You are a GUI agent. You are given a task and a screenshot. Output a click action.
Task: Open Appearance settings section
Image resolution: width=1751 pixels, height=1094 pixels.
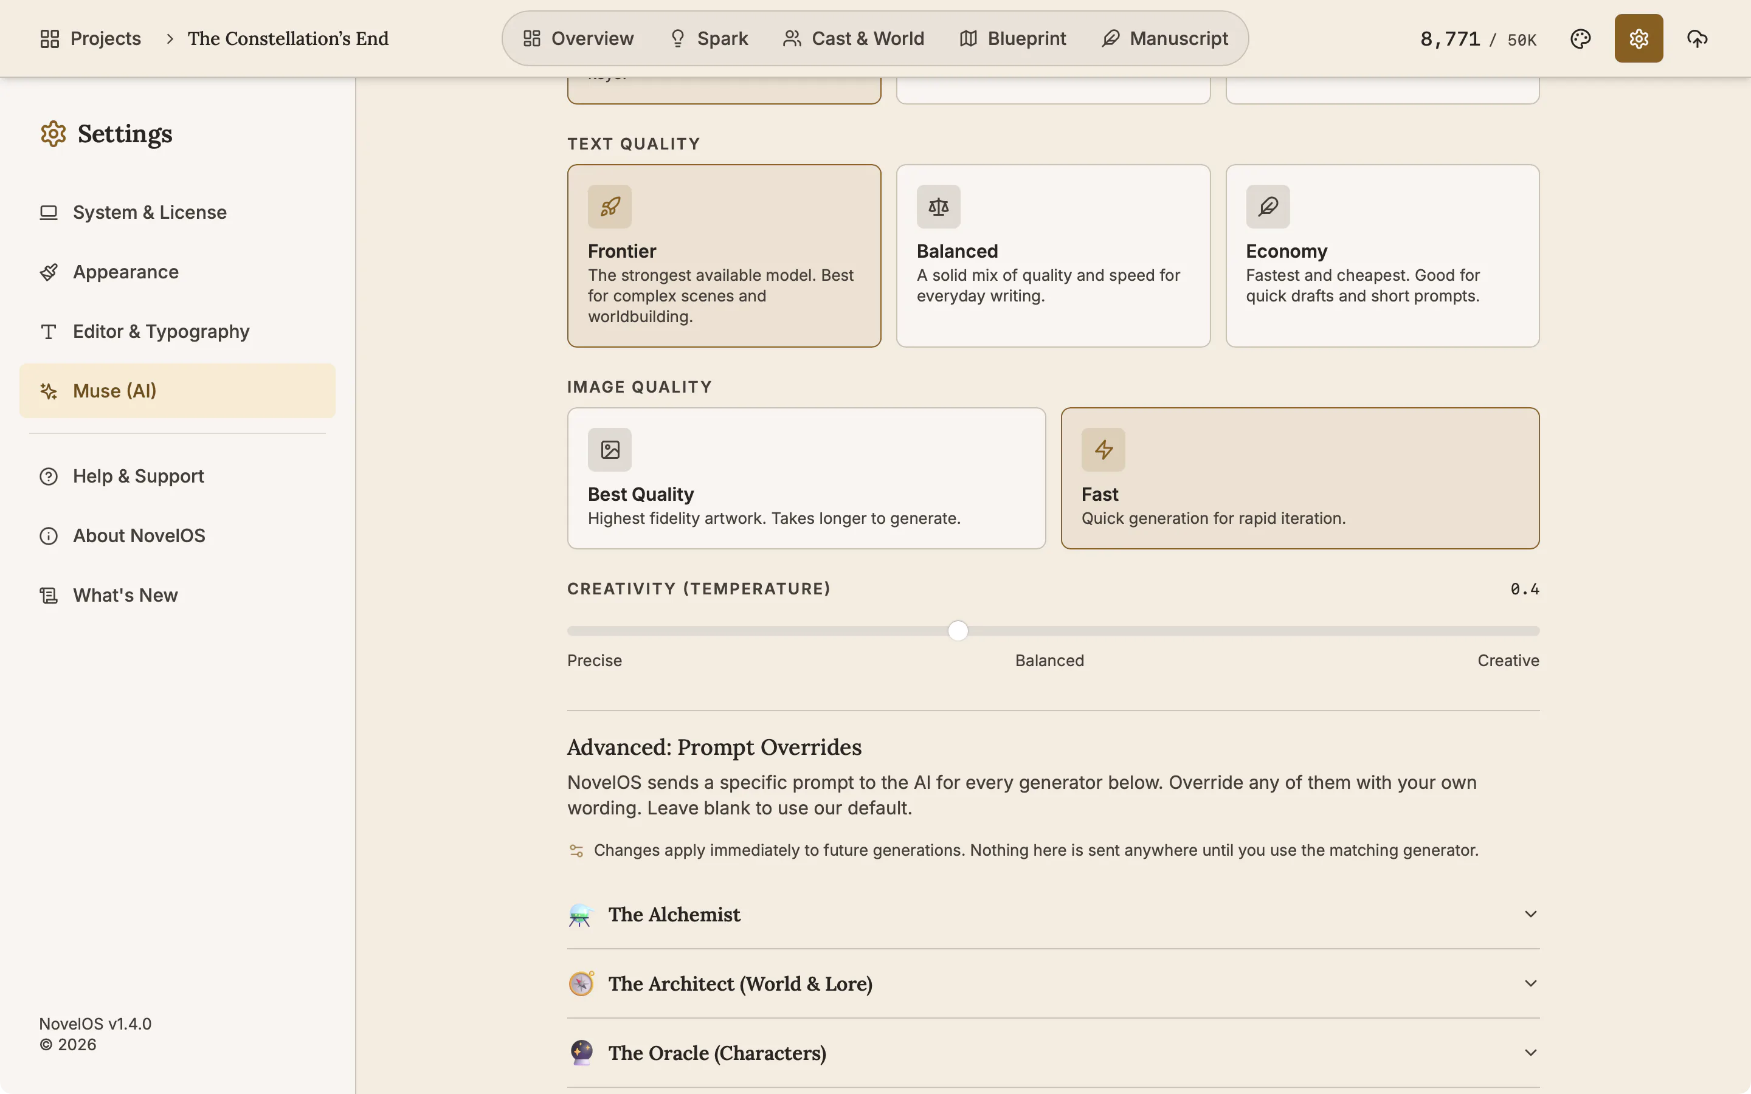[178, 272]
